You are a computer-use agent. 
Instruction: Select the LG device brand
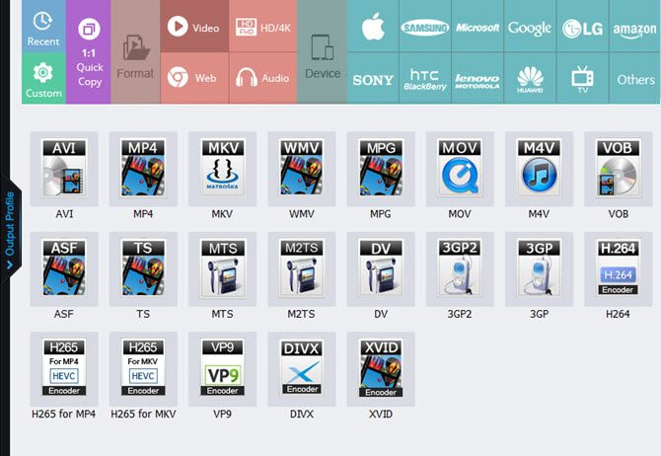[x=583, y=26]
